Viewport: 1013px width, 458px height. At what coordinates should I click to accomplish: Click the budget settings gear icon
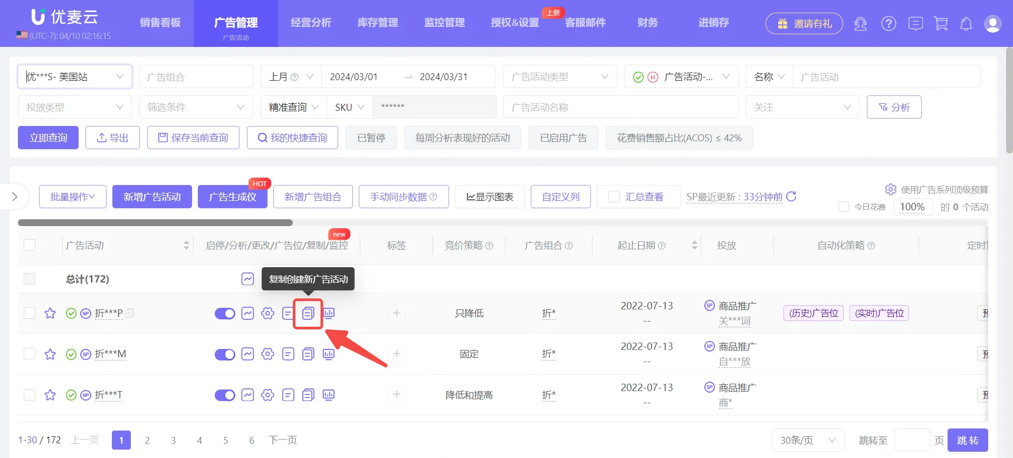click(x=891, y=189)
